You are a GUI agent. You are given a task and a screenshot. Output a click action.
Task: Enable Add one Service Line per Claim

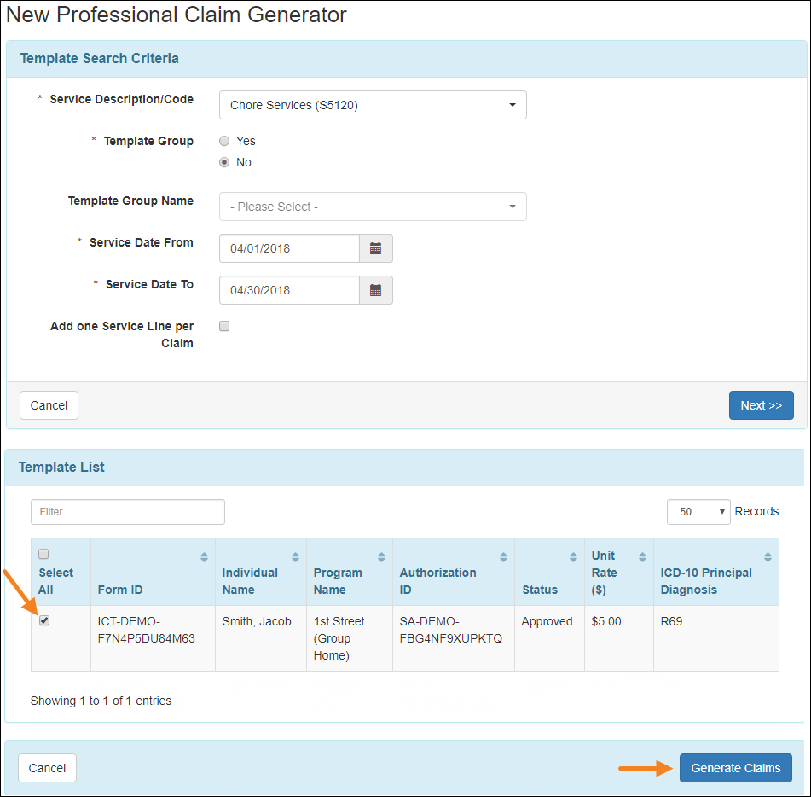[223, 326]
